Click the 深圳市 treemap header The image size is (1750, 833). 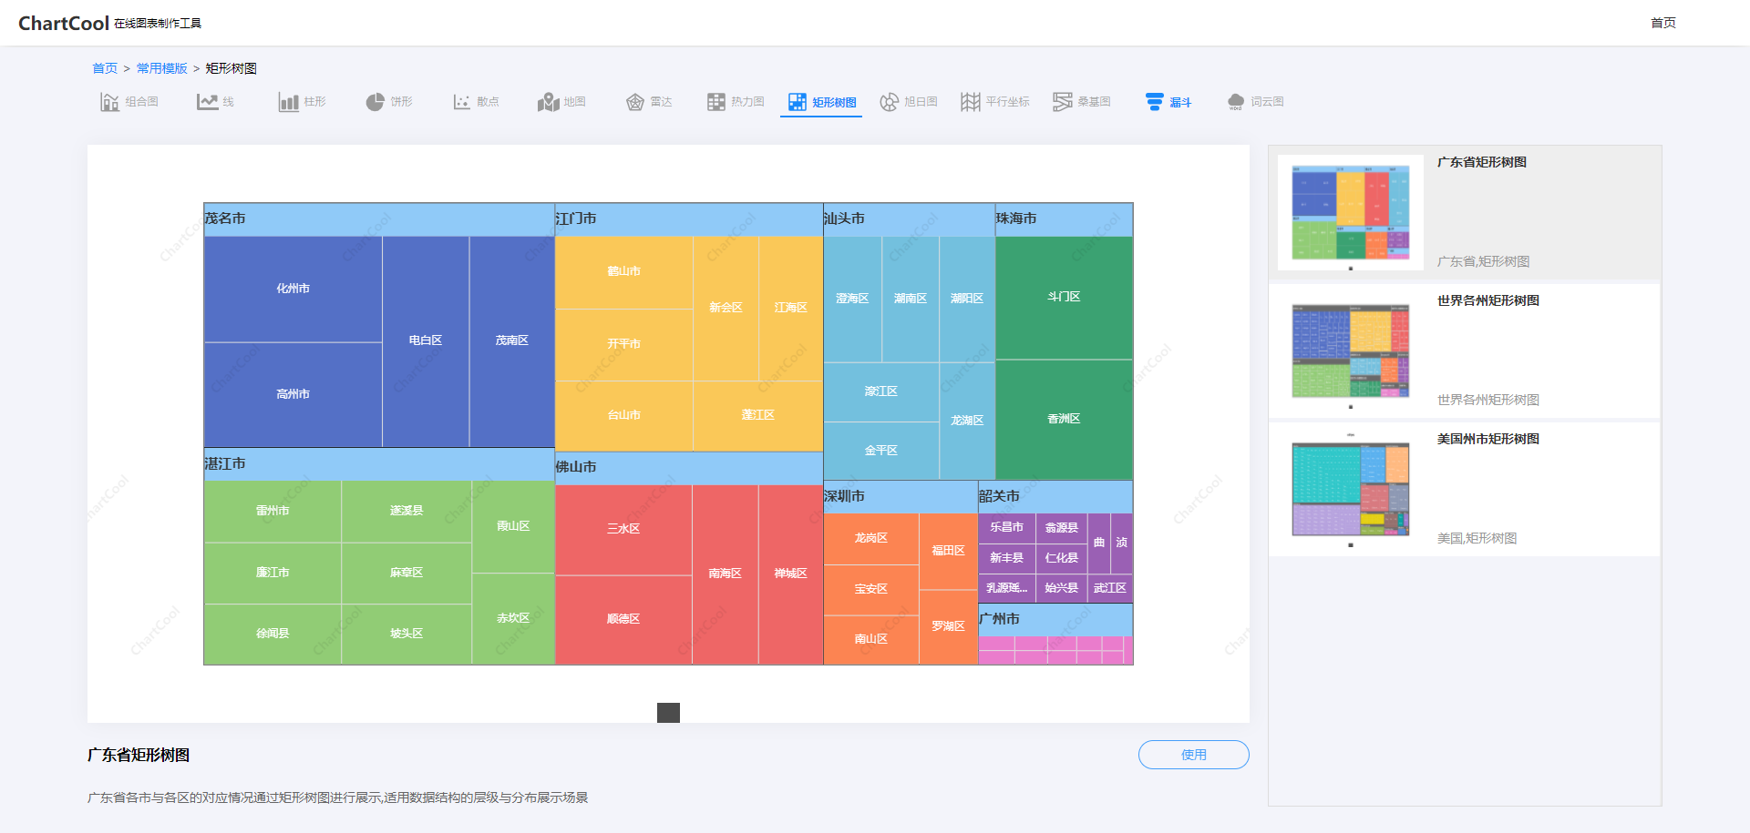(901, 497)
